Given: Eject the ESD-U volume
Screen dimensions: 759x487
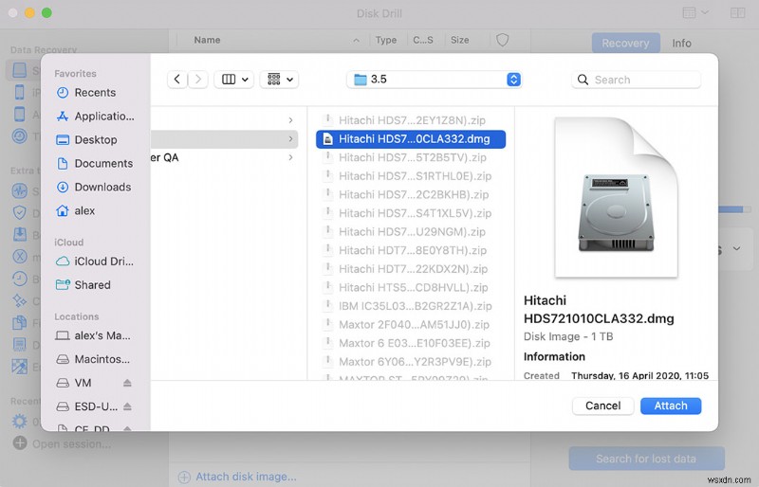Looking at the screenshot, I should pos(127,407).
